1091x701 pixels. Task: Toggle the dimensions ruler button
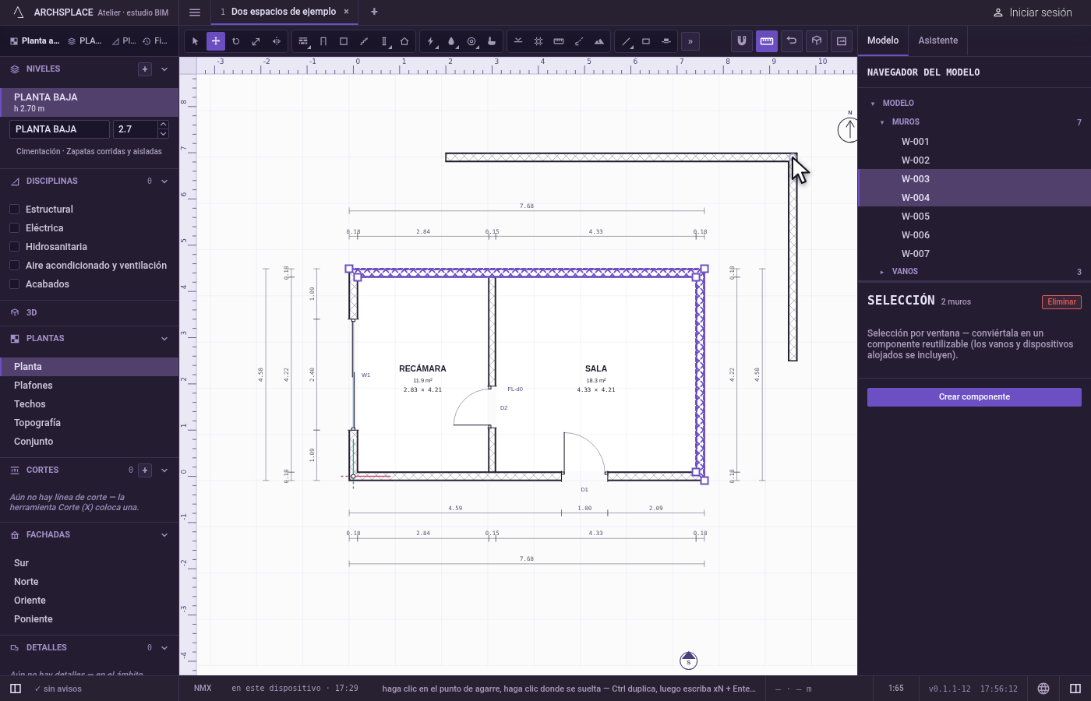coord(767,41)
